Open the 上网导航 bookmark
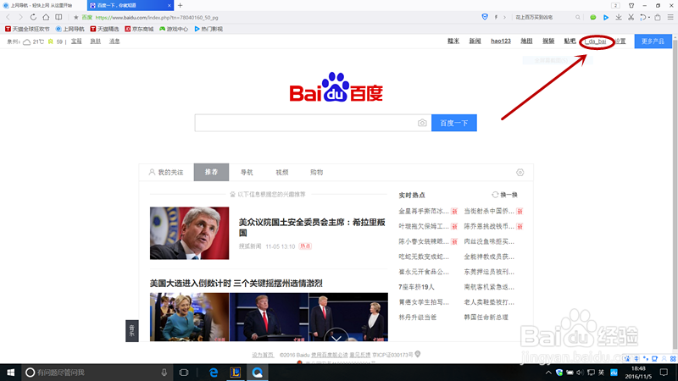 point(70,29)
